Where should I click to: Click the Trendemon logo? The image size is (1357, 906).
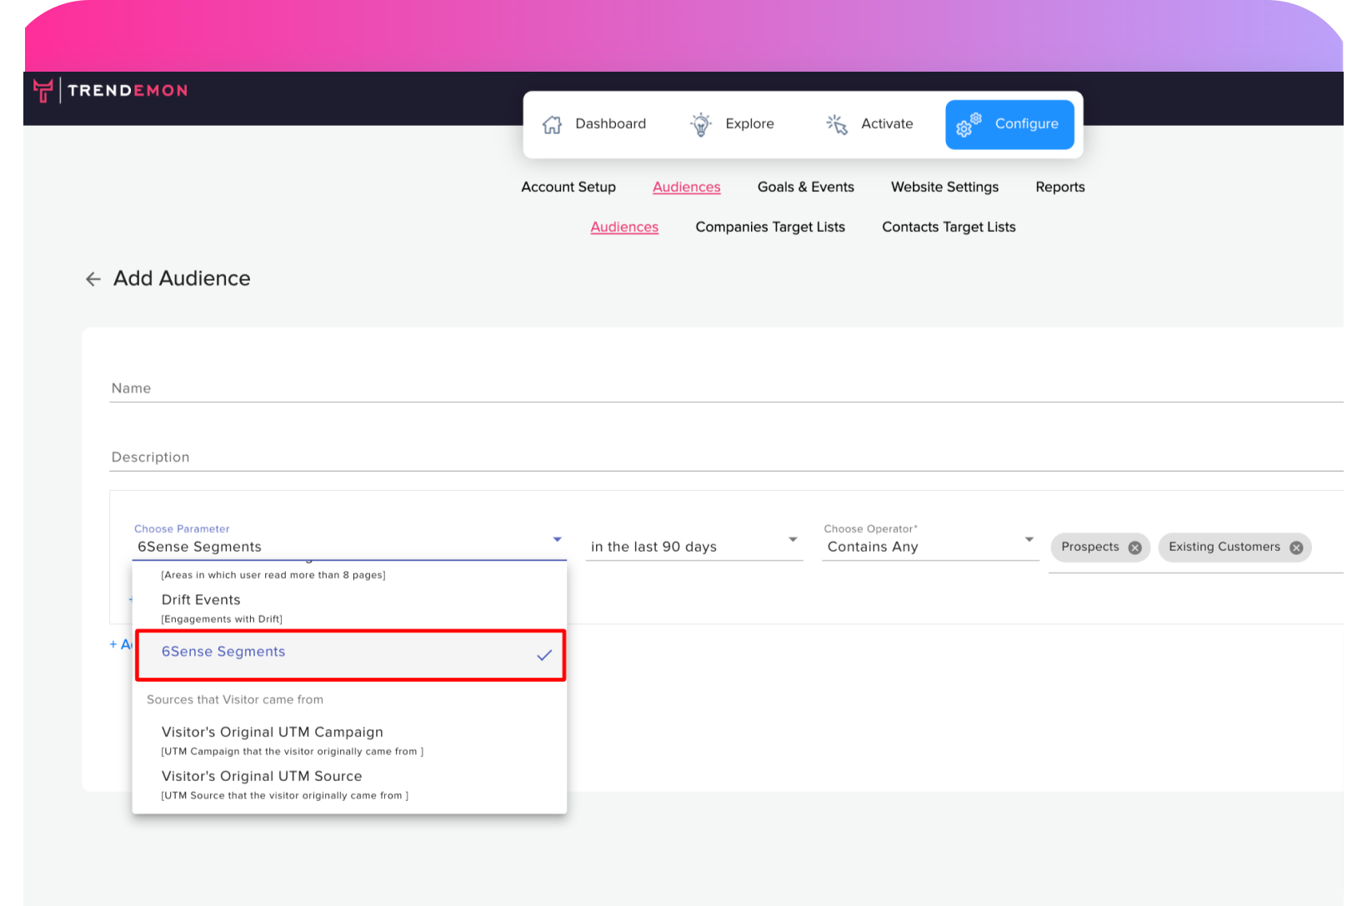click(x=110, y=90)
